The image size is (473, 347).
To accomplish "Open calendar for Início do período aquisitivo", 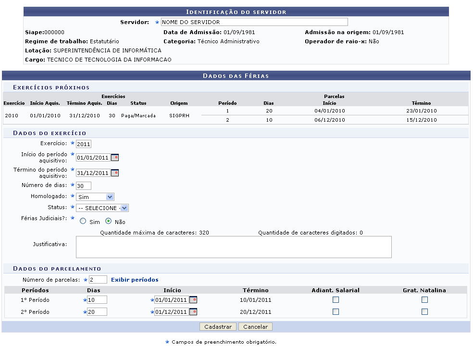I will [x=115, y=157].
